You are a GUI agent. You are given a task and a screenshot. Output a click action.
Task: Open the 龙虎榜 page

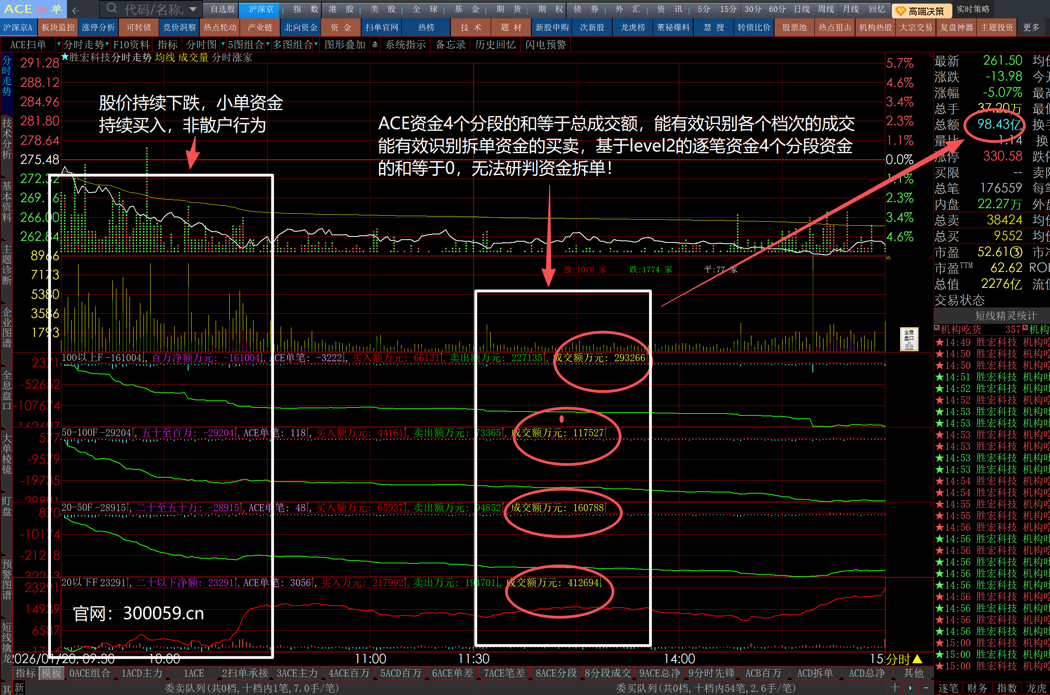click(x=633, y=28)
